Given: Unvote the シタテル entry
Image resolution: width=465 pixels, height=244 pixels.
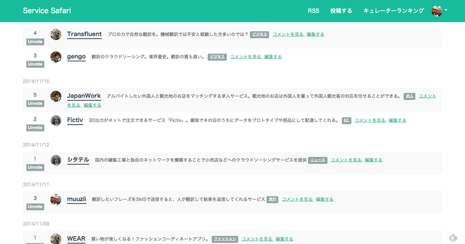Looking at the screenshot, I should [35, 168].
